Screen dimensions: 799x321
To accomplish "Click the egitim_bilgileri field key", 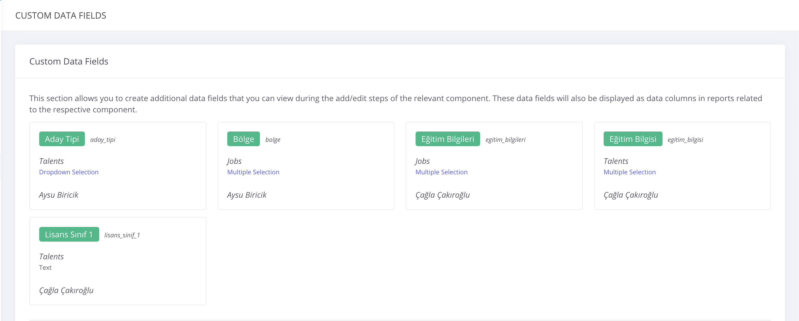I will click(505, 140).
